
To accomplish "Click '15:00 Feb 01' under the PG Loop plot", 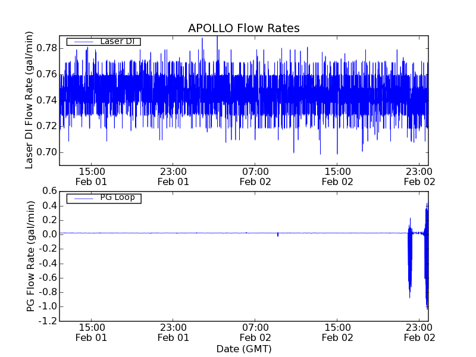I will pos(91,333).
